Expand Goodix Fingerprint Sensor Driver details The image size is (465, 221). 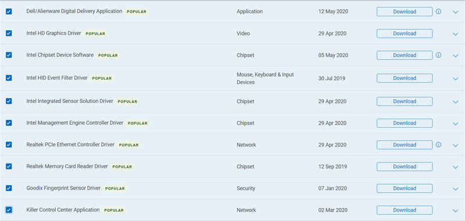point(456,189)
